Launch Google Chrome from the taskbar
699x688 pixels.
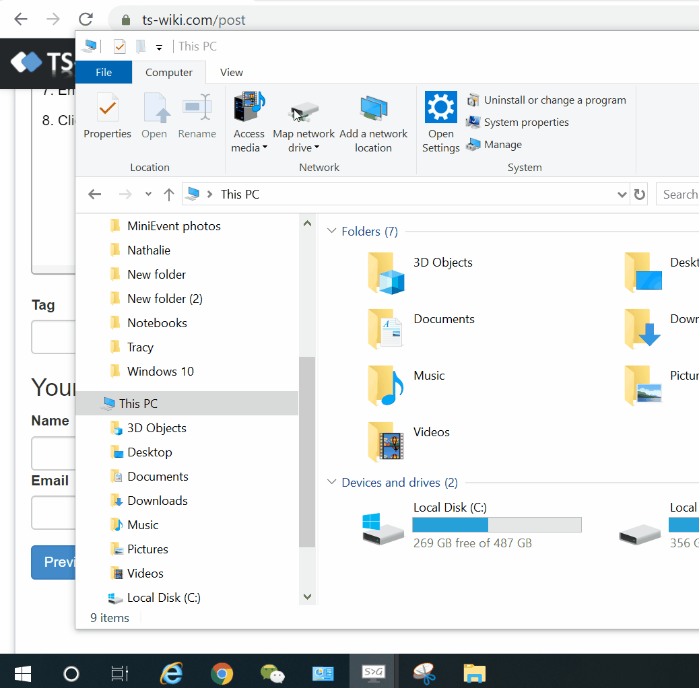pyautogui.click(x=222, y=673)
